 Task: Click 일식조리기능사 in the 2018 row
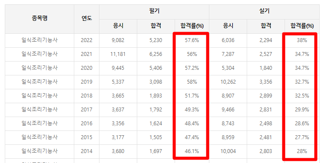tap(40, 96)
